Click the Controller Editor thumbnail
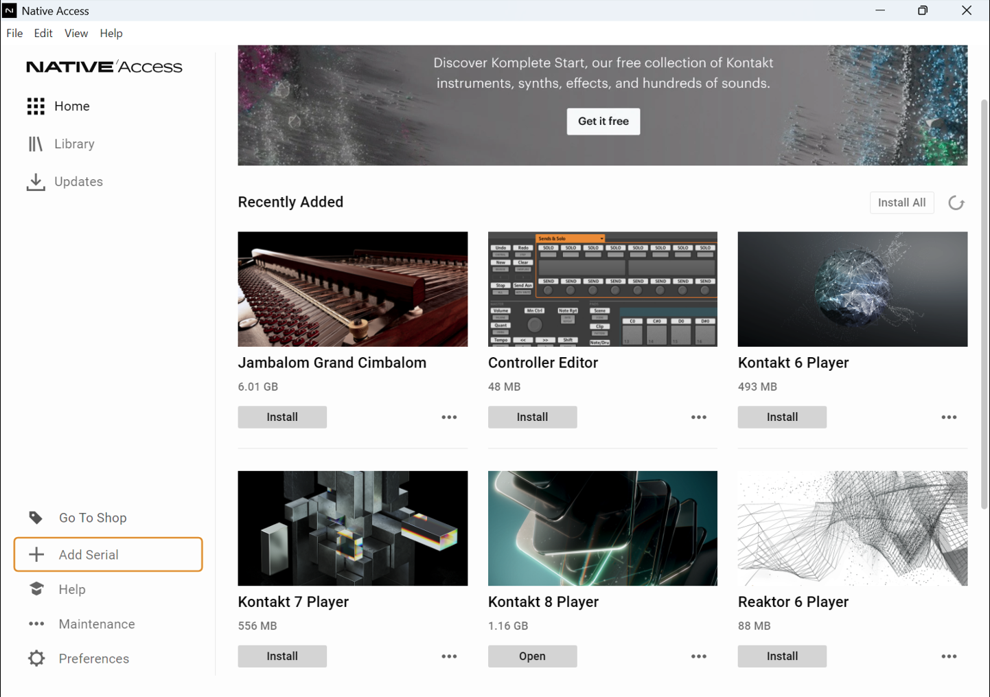Image resolution: width=990 pixels, height=697 pixels. click(603, 289)
